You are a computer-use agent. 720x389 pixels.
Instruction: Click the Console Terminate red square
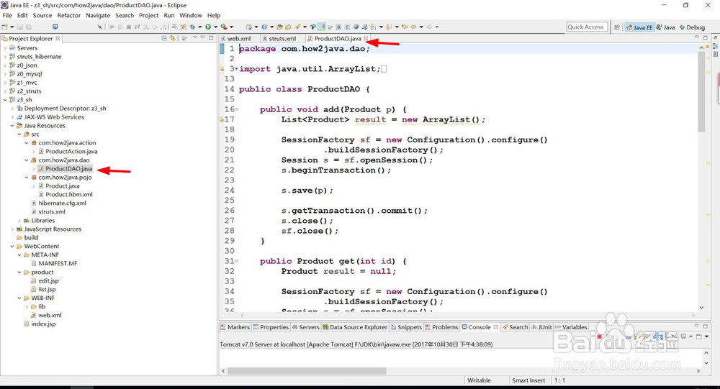[599, 337]
